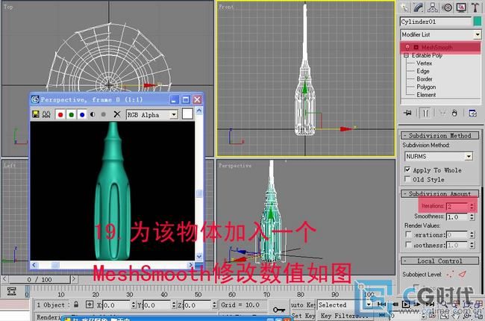Toggle the green channel in render window

click(x=71, y=115)
